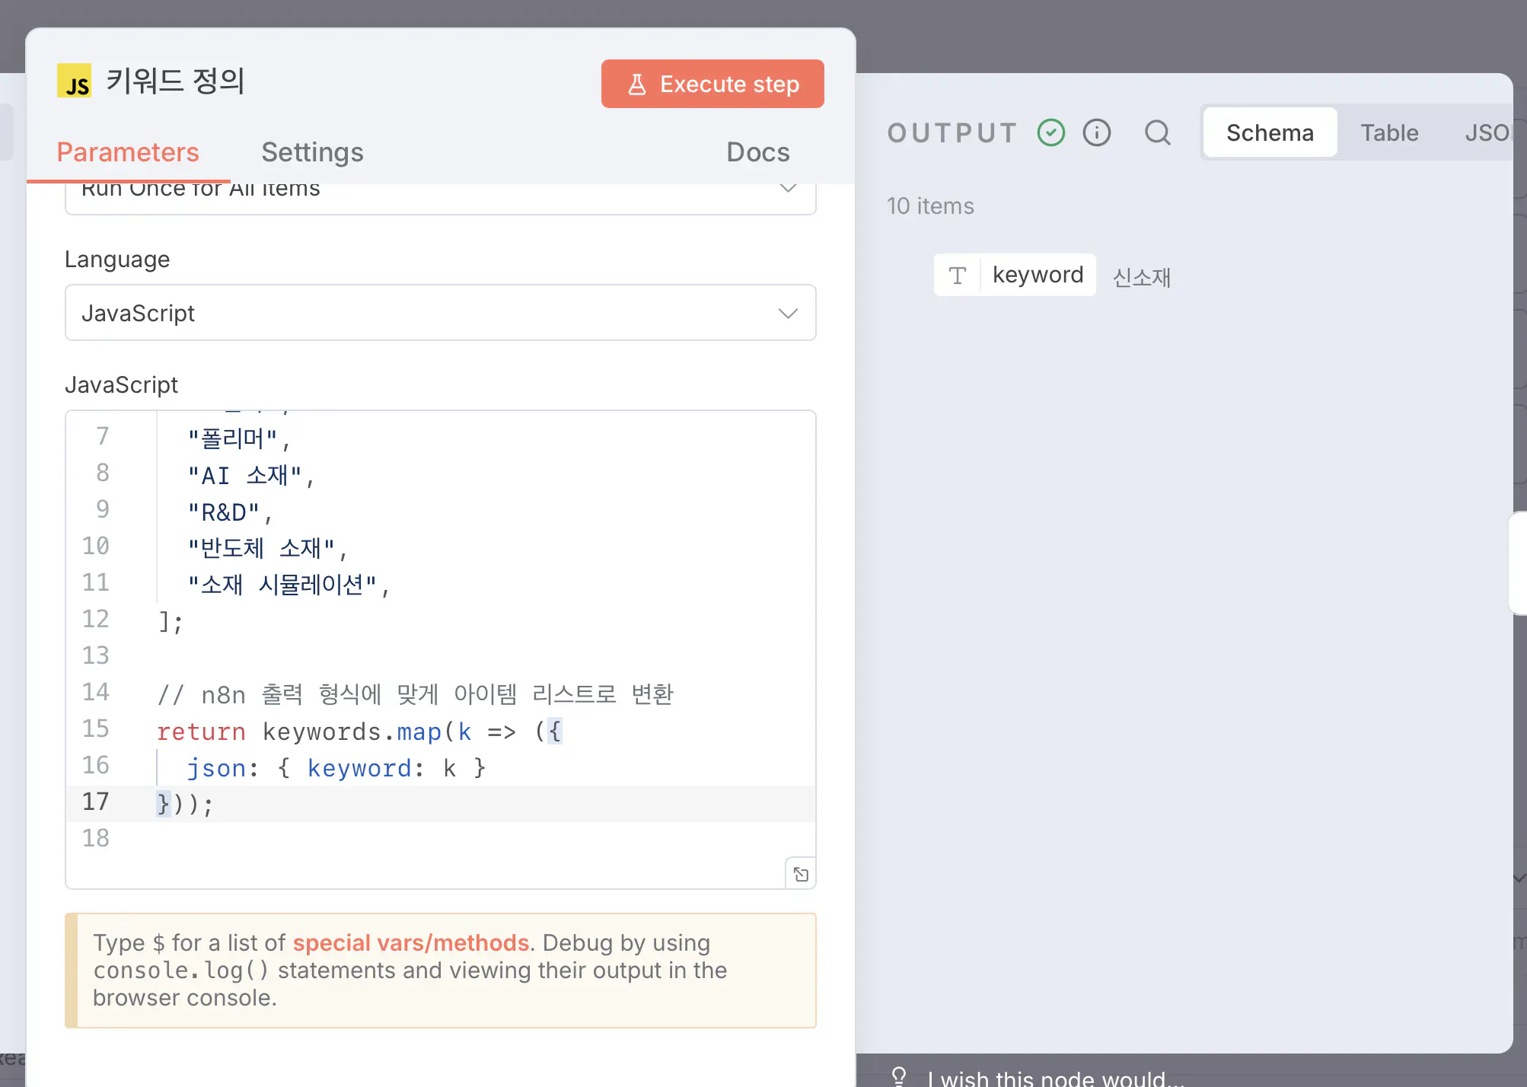Open the Docs link
The height and width of the screenshot is (1087, 1527).
pyautogui.click(x=757, y=152)
